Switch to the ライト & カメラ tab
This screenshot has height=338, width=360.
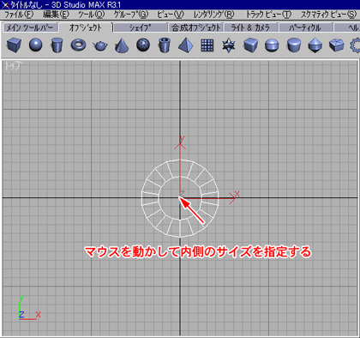250,27
